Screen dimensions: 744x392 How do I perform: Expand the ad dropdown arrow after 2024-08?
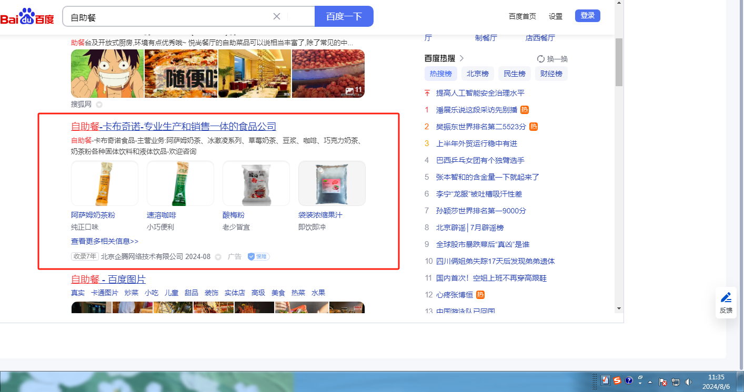(x=218, y=257)
